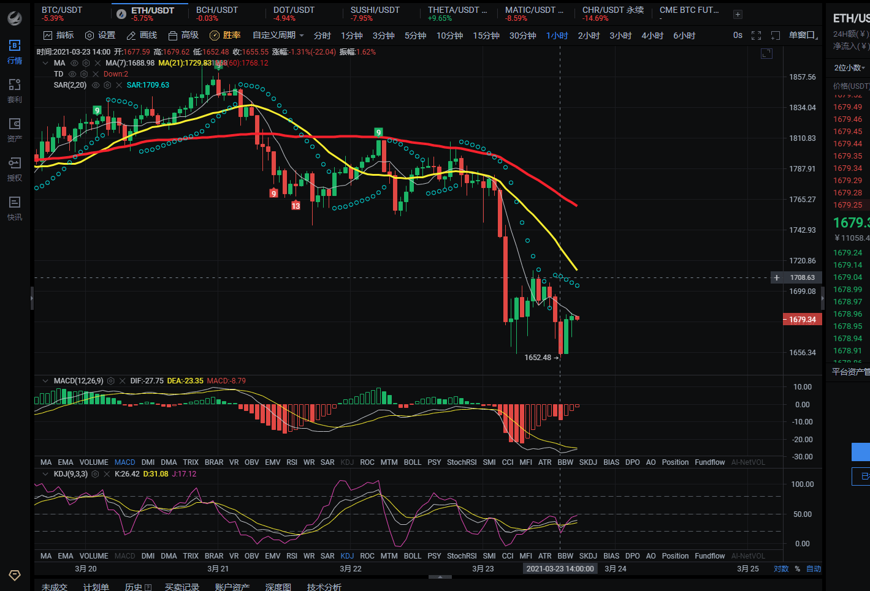Click the plus icon at price 1708.63
This screenshot has height=591, width=870.
click(777, 277)
